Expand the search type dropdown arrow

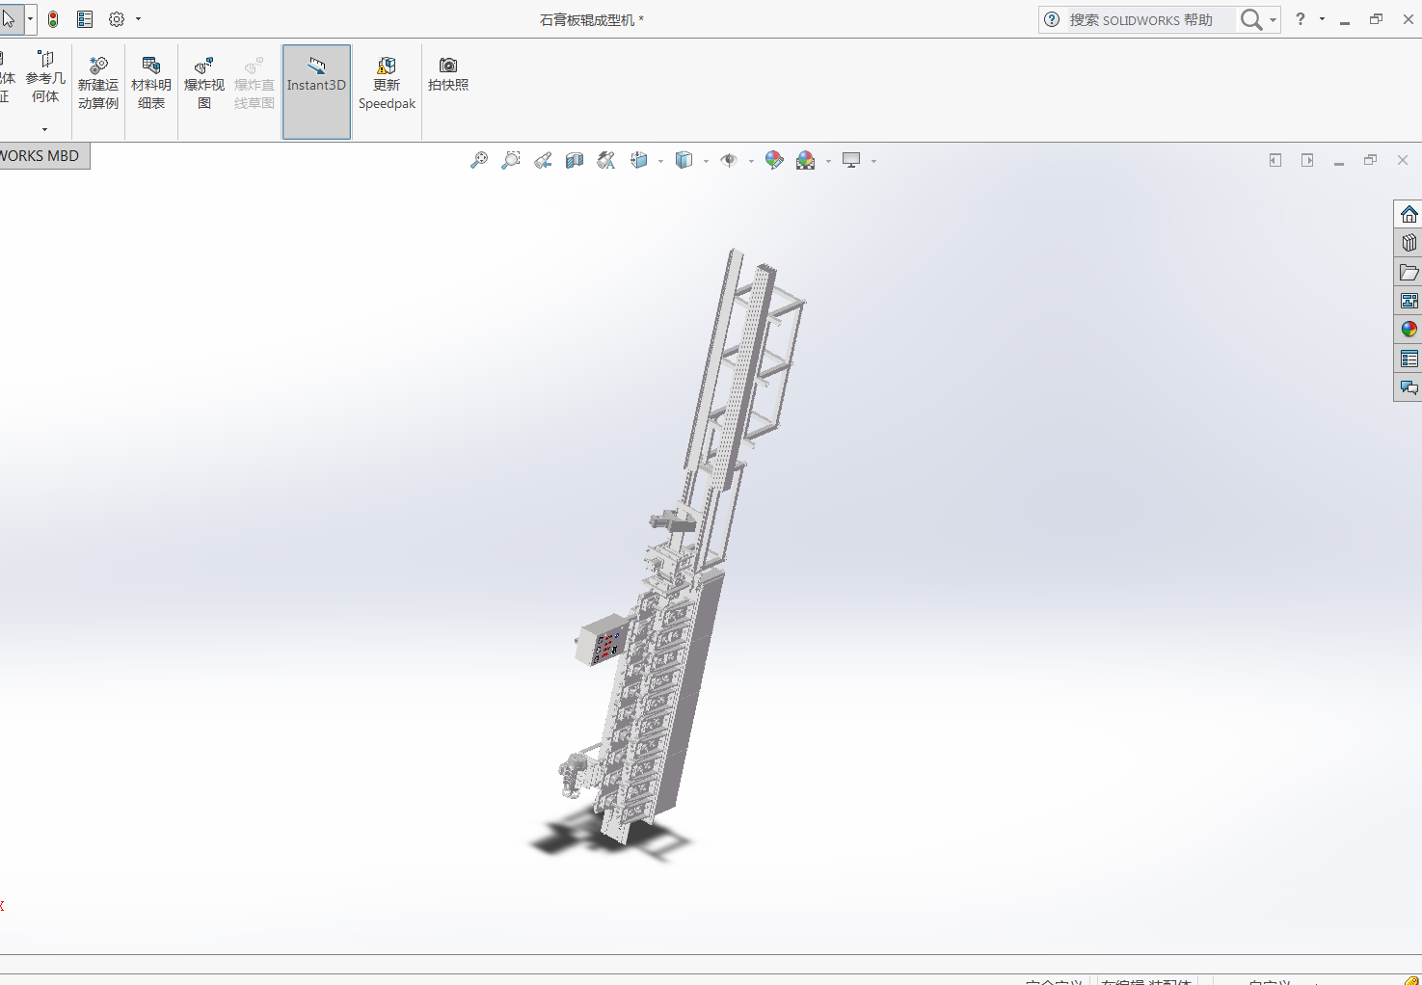pyautogui.click(x=1274, y=20)
